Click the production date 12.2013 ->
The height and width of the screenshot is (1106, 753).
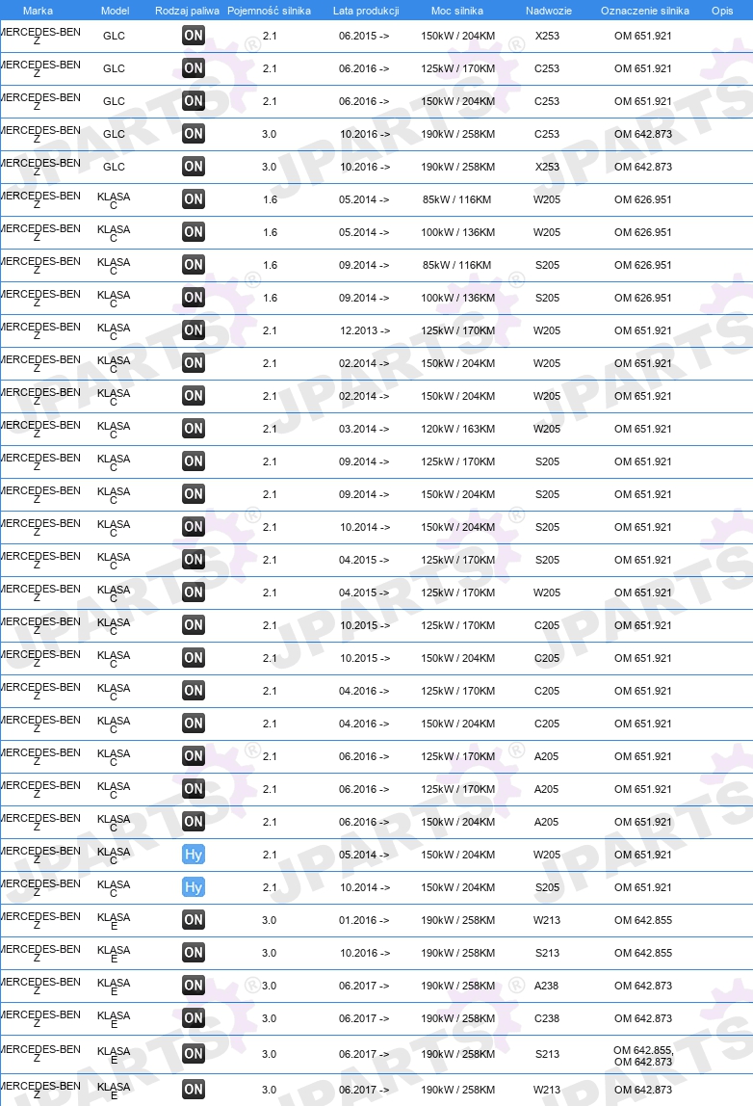[365, 330]
